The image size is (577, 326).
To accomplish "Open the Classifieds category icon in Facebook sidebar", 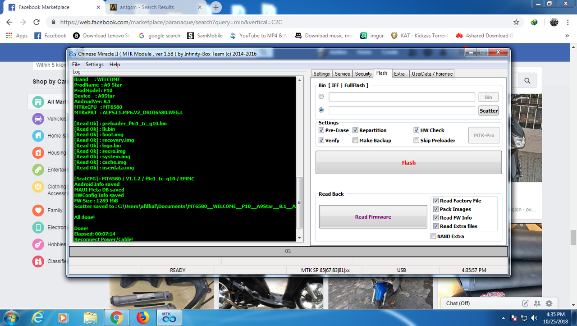I will (38, 261).
